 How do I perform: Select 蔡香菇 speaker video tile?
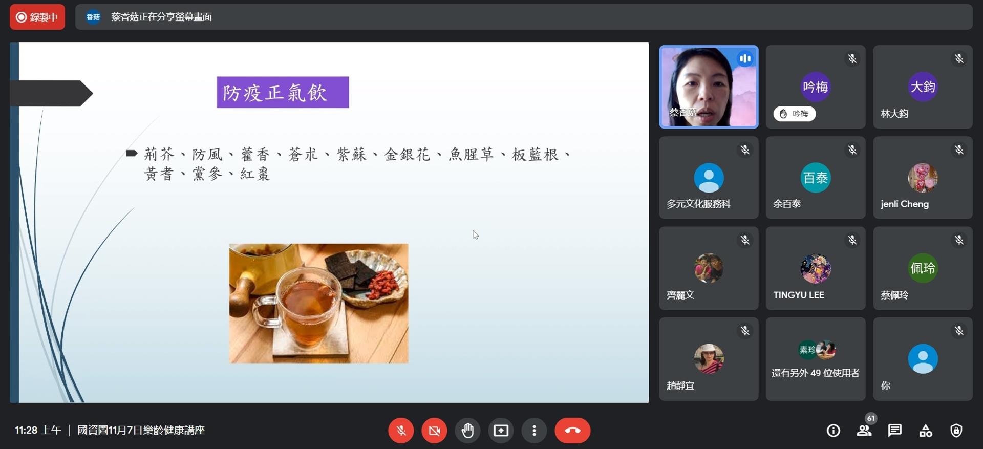709,87
